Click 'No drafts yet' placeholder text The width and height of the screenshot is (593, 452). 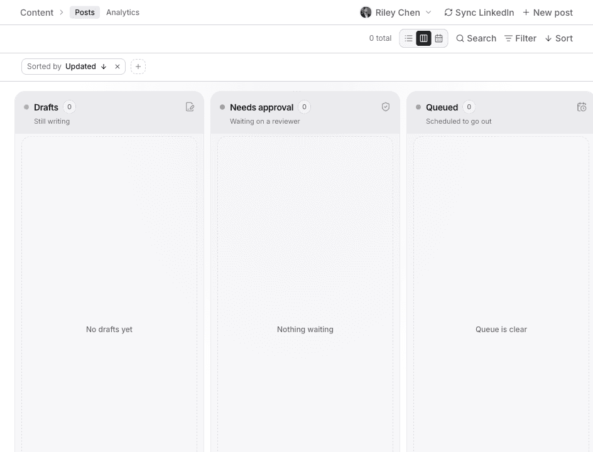click(109, 330)
